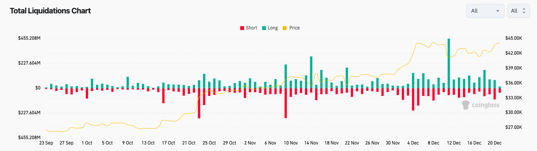Viewport: 537px width, 151px height.
Task: Toggle the Short series legend
Action: point(248,28)
